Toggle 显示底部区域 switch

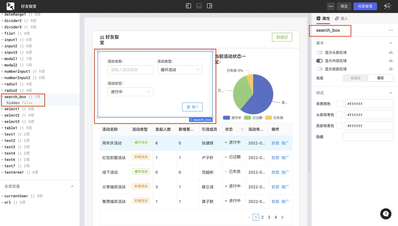point(319,69)
